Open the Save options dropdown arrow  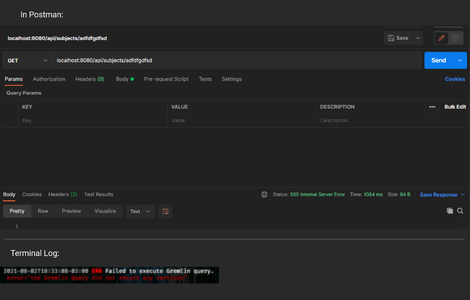418,38
